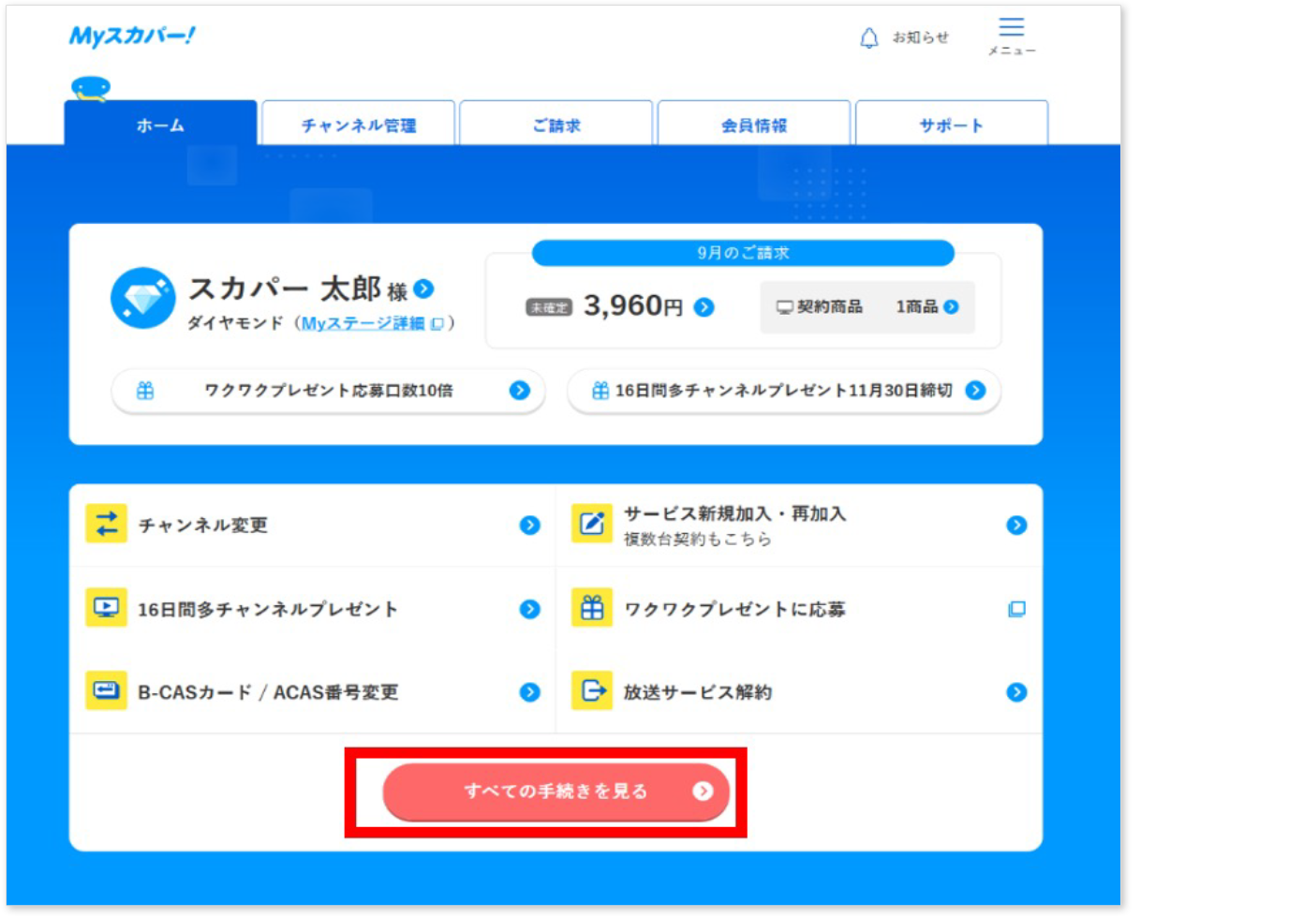Image resolution: width=1289 pixels, height=918 pixels.
Task: Open the 会員情報 tab
Action: pos(754,124)
